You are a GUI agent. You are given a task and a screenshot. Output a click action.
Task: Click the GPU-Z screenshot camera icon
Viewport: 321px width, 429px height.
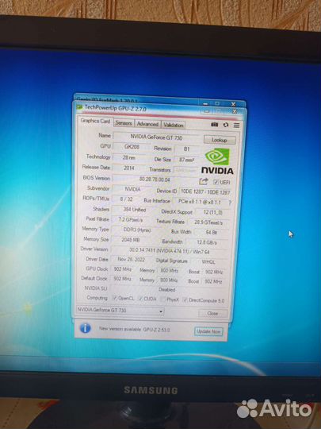pos(215,125)
